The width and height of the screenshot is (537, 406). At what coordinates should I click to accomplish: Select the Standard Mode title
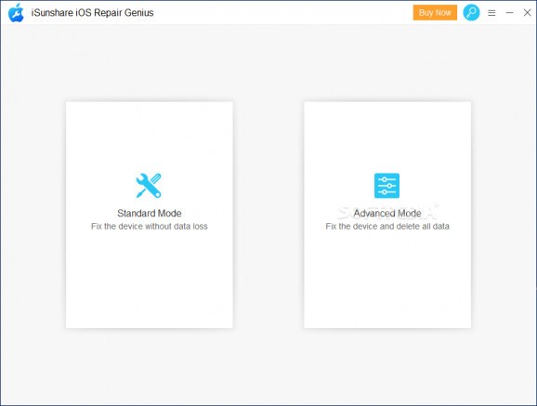(150, 213)
